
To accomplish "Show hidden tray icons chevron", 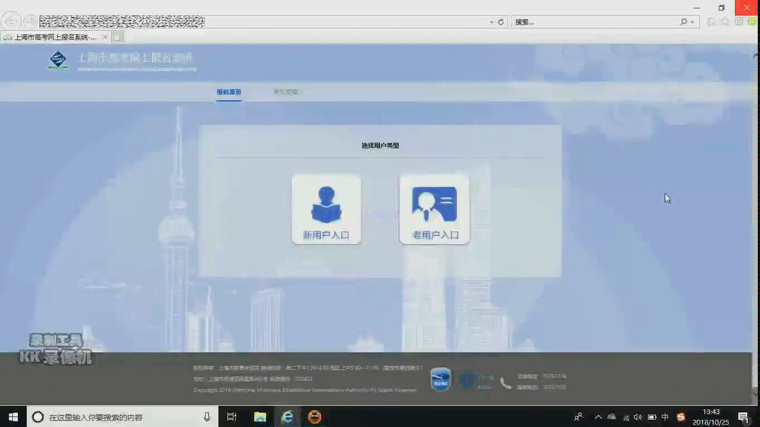I will [598, 417].
